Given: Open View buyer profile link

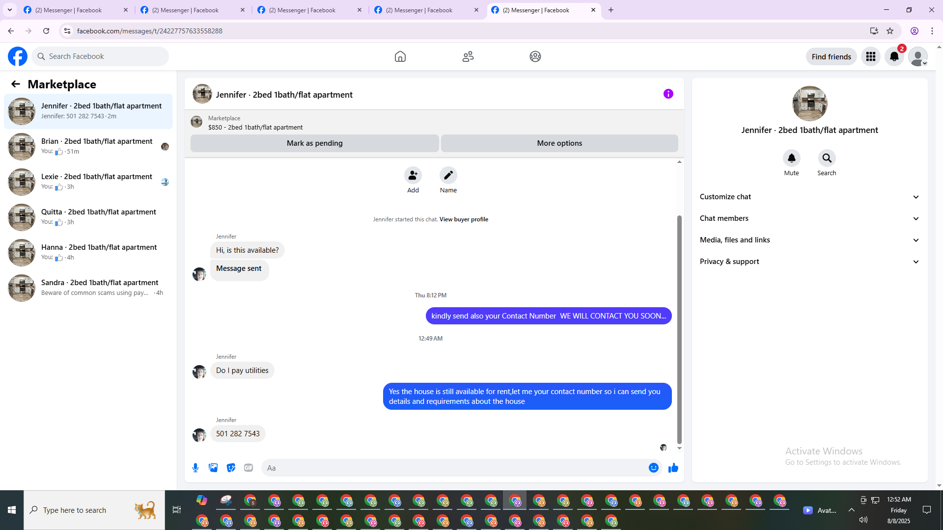Looking at the screenshot, I should [464, 219].
